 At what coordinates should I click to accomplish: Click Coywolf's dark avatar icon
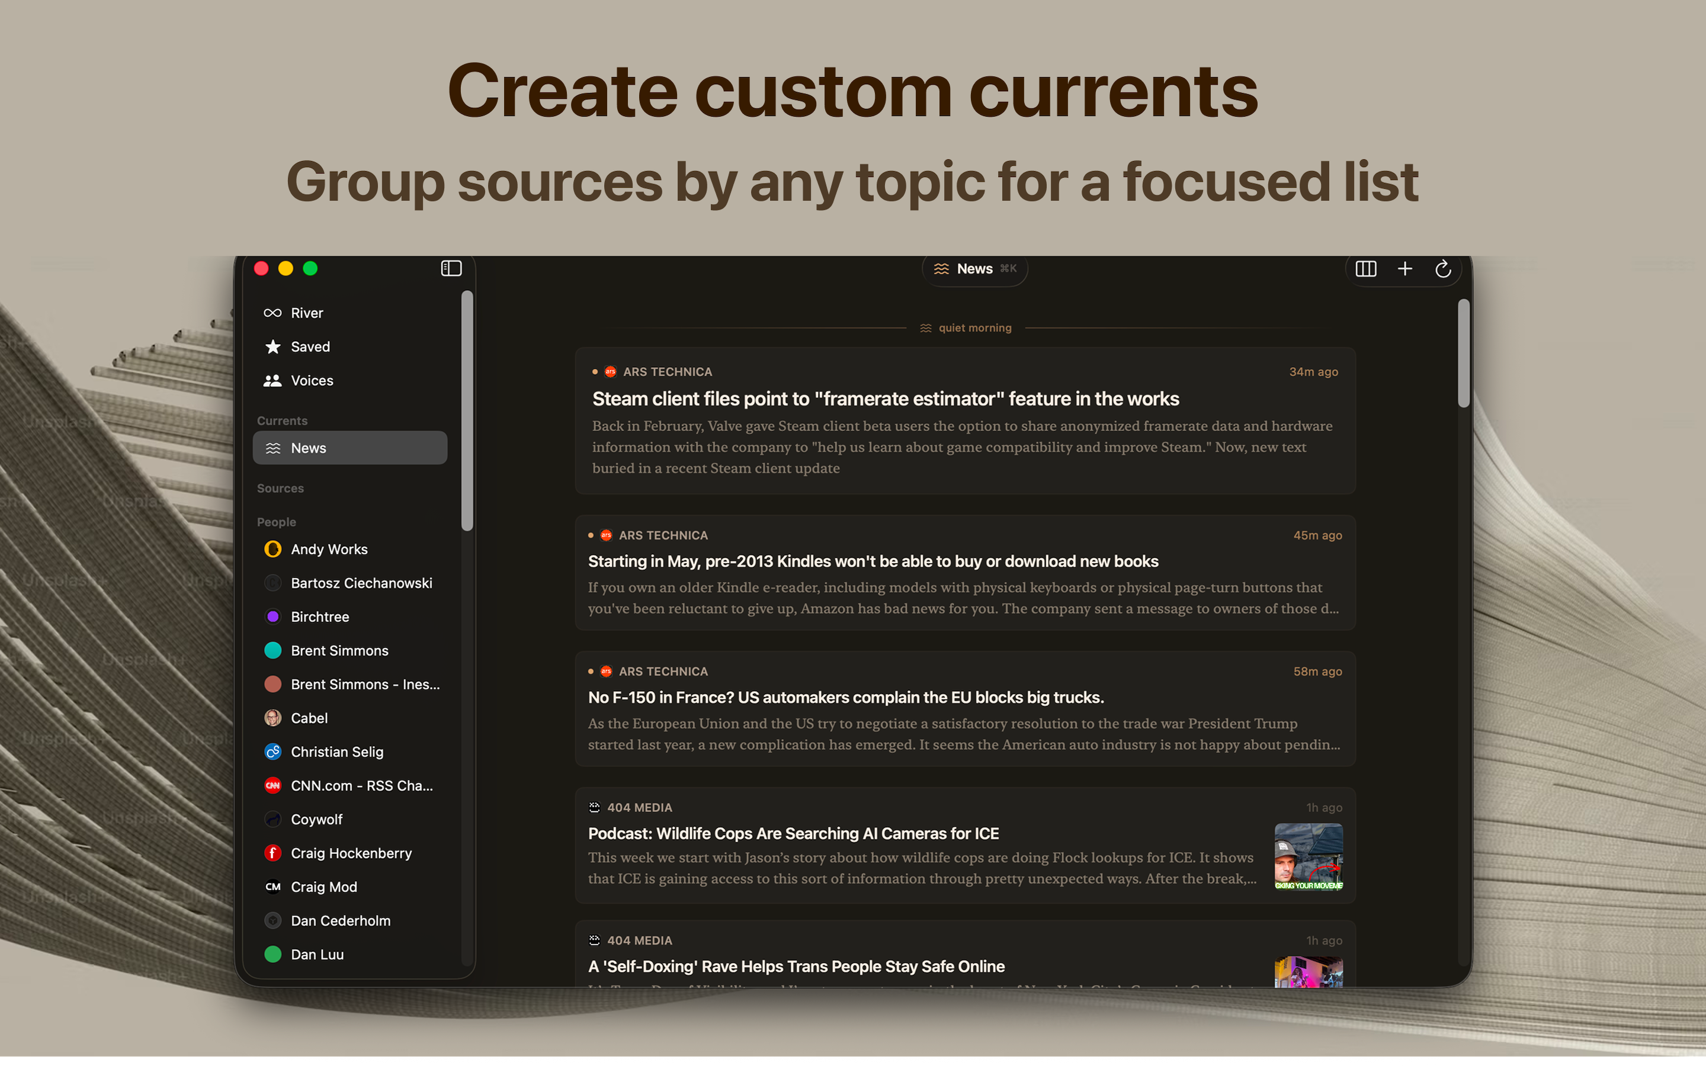point(273,819)
